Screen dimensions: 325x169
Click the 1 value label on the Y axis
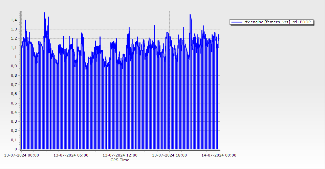point(15,57)
